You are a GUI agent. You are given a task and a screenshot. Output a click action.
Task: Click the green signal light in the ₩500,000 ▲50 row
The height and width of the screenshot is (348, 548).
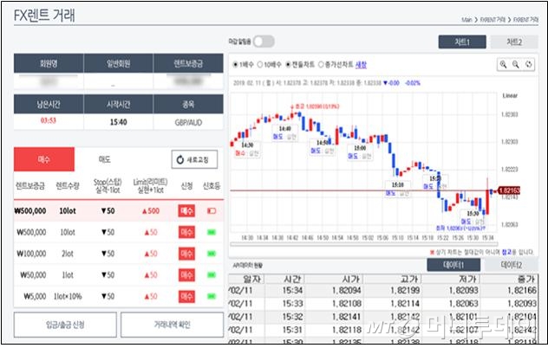click(x=212, y=232)
